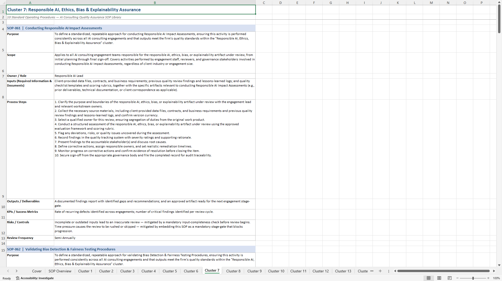502x281 pixels.
Task: Select 'Risks / Controls' label cell
Action: coord(30,227)
